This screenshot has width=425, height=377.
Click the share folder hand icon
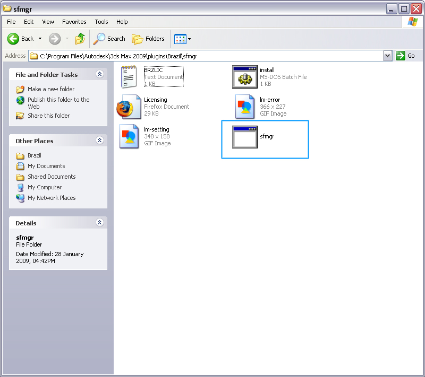tap(20, 116)
